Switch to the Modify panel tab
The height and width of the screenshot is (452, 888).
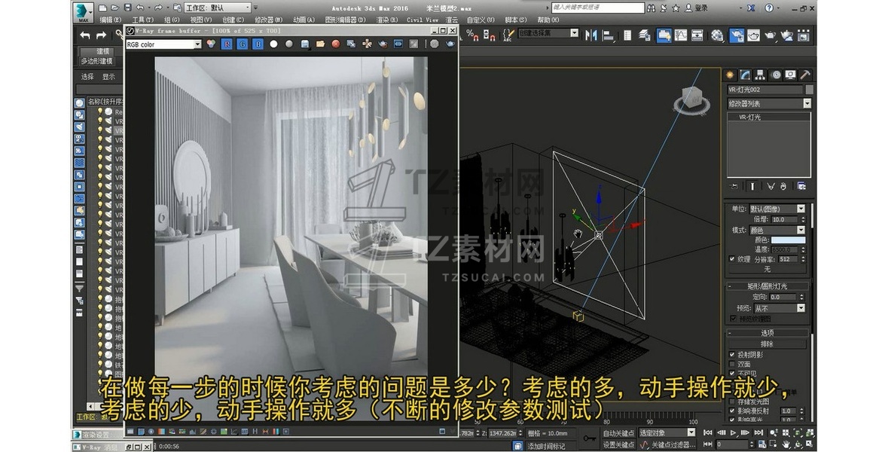click(746, 75)
